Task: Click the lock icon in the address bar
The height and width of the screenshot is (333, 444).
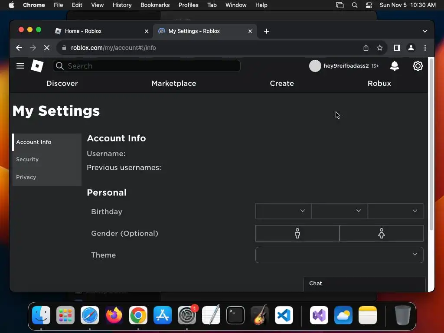Action: [64, 48]
